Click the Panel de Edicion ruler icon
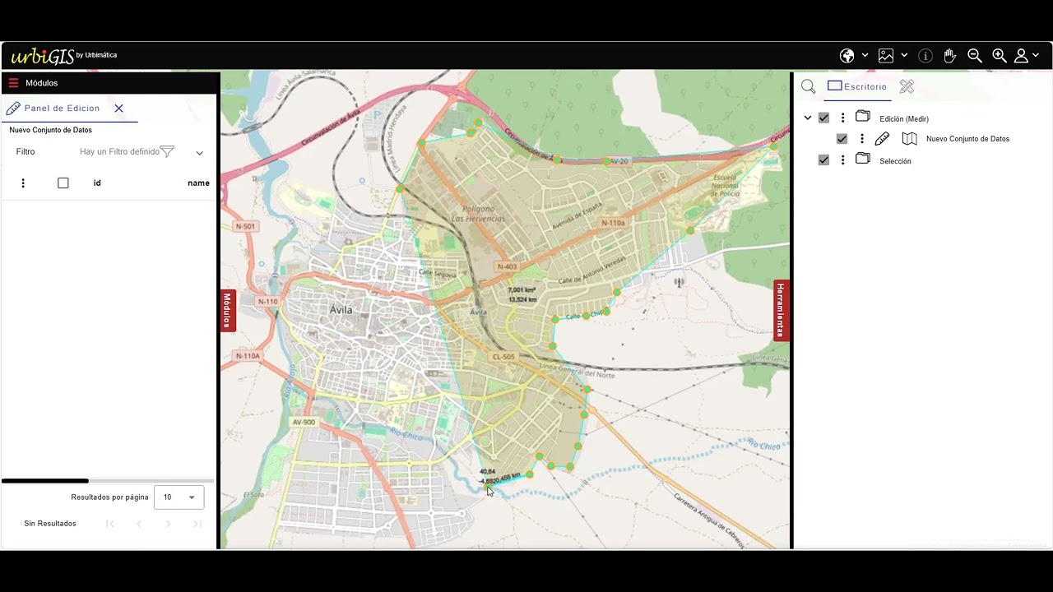 click(x=13, y=109)
